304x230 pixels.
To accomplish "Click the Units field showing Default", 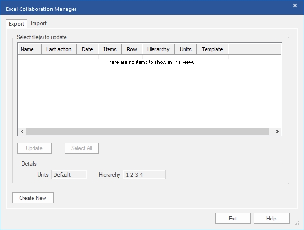I will click(x=69, y=175).
